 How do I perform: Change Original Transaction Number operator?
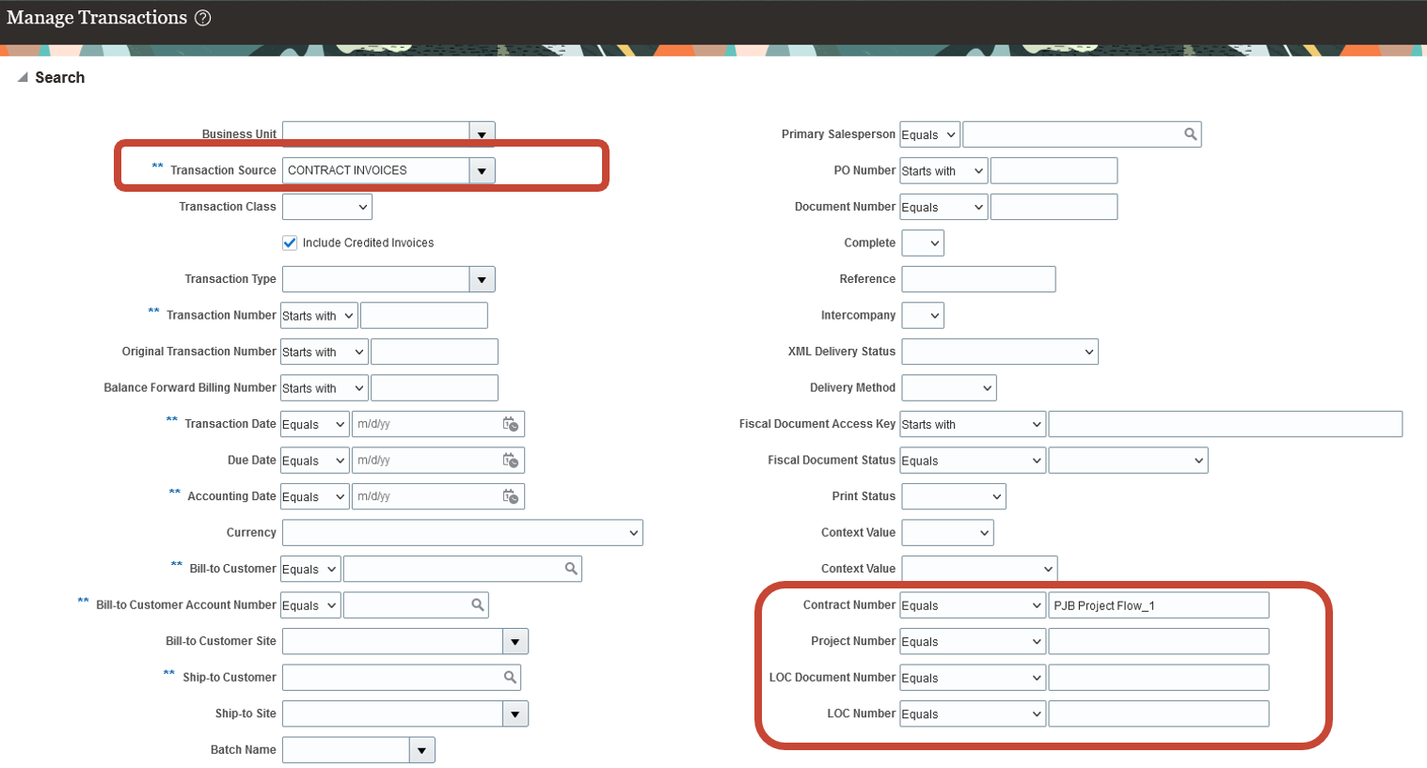click(324, 352)
